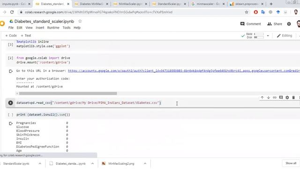300x169 pixels.
Task: Expand Diabetes_standa...ipynb download options
Action: tap(92, 163)
